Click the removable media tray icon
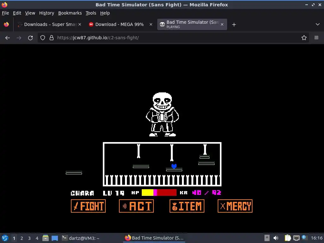Screen dimensions: 324x243 (267, 238)
